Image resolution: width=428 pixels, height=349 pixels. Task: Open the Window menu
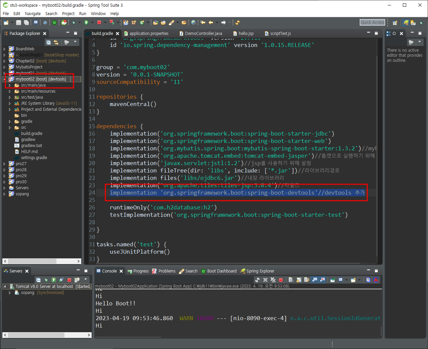click(x=98, y=14)
